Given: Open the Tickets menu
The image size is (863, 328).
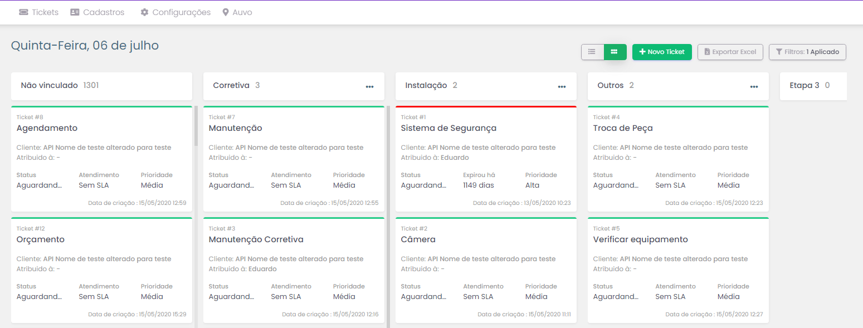Looking at the screenshot, I should click(x=45, y=12).
